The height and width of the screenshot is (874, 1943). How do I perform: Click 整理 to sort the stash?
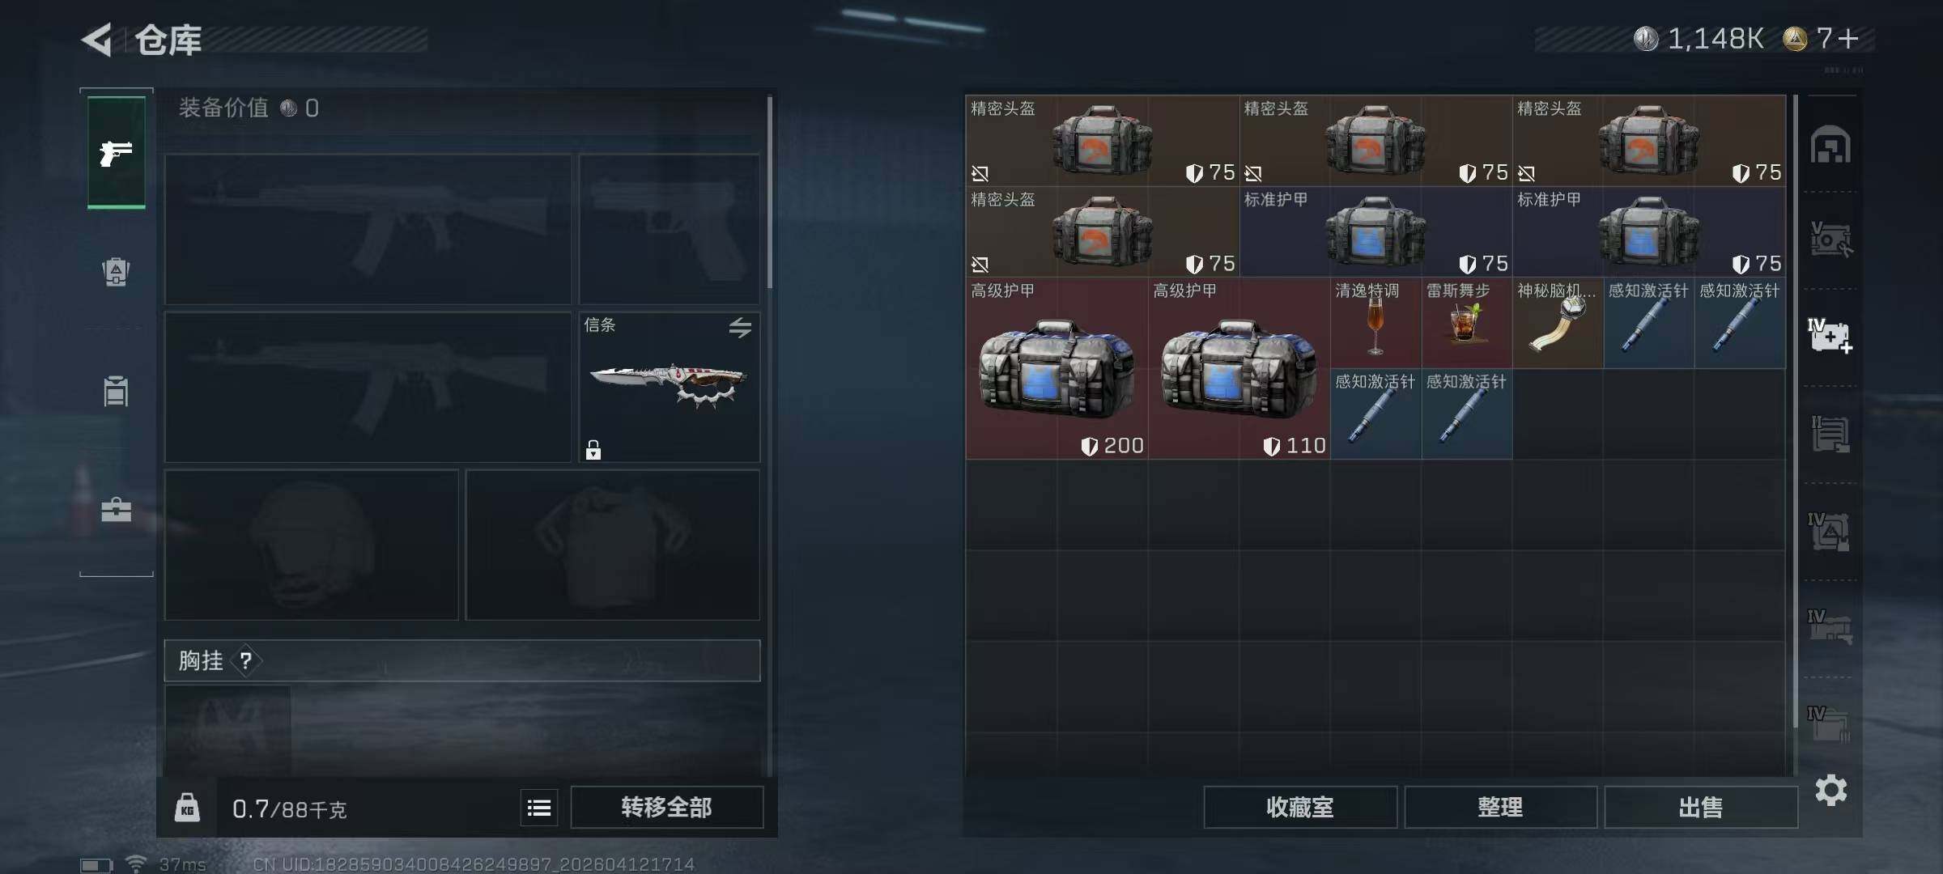click(1500, 807)
